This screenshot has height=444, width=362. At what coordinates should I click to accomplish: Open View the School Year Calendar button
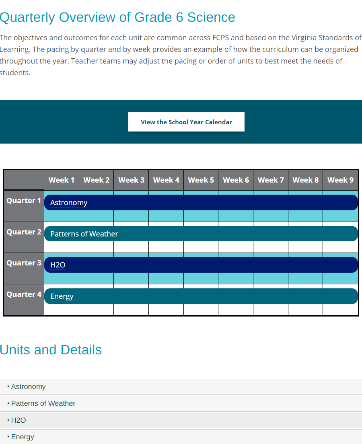[x=186, y=122]
